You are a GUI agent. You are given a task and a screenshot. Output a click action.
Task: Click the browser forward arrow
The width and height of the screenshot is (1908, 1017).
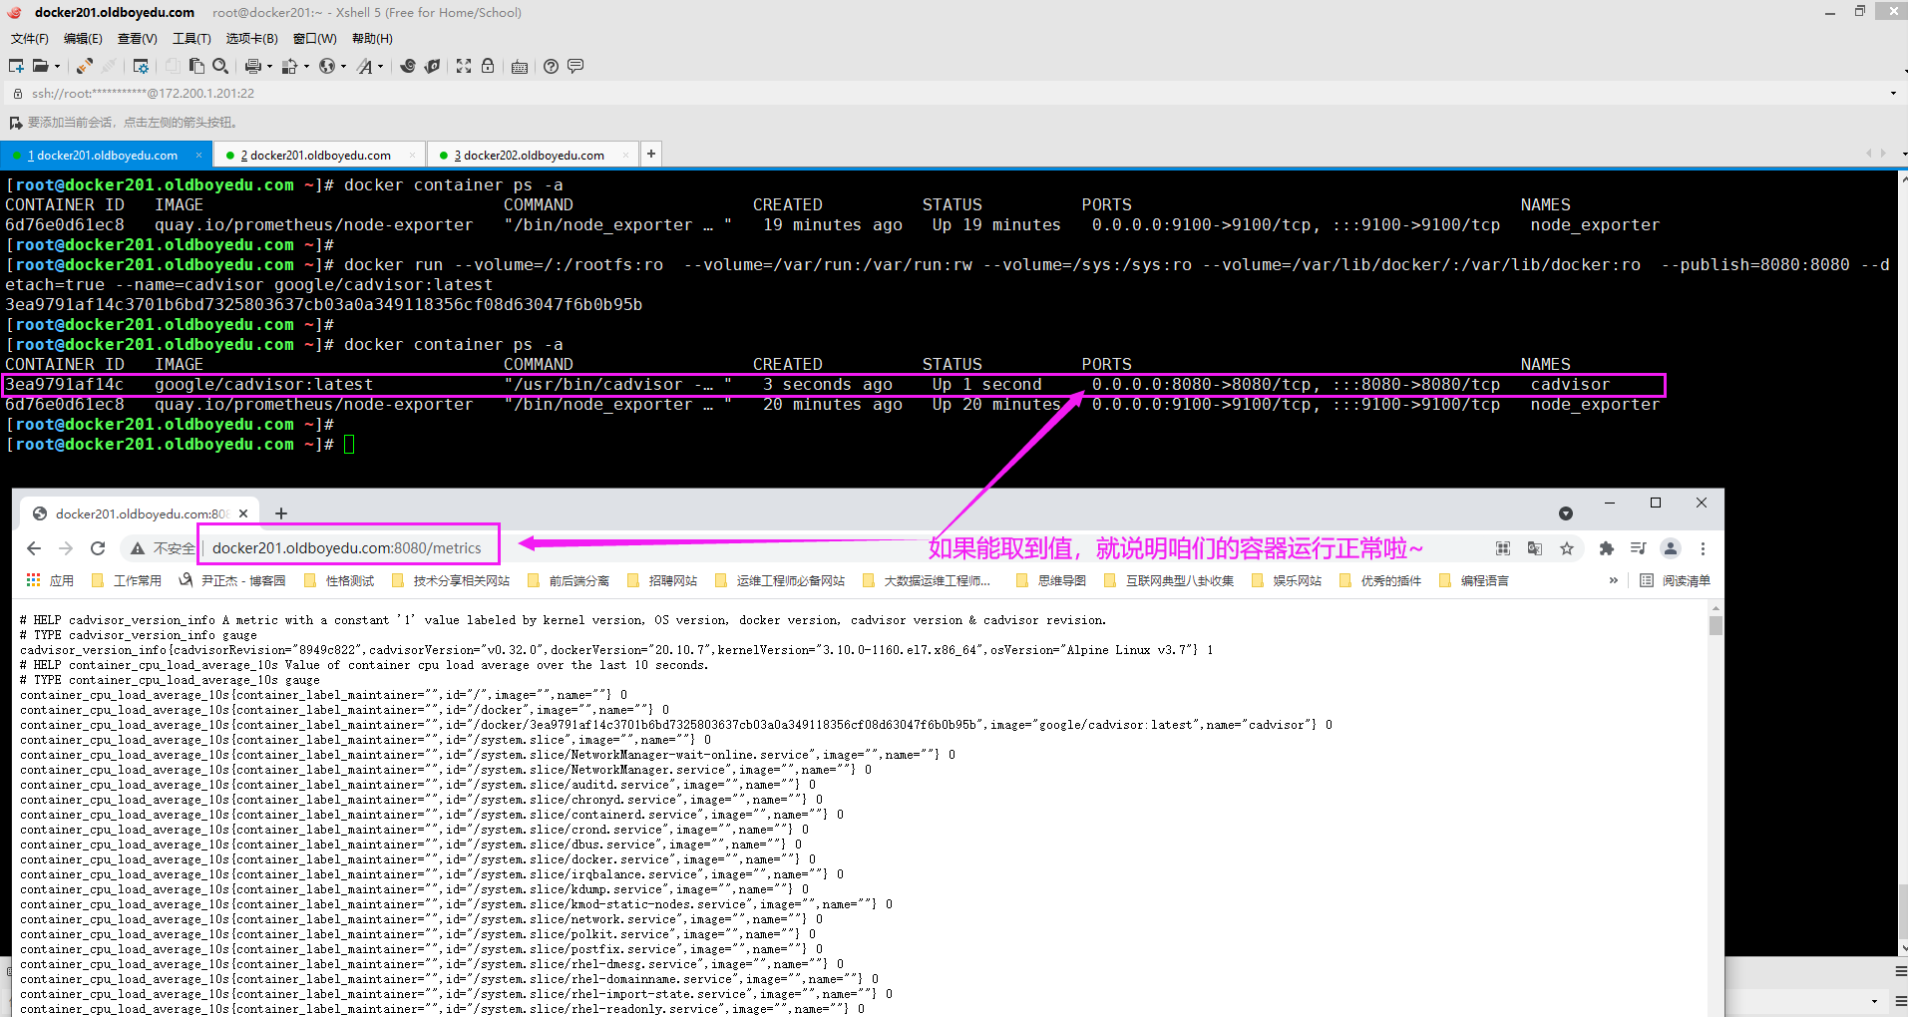tap(66, 548)
